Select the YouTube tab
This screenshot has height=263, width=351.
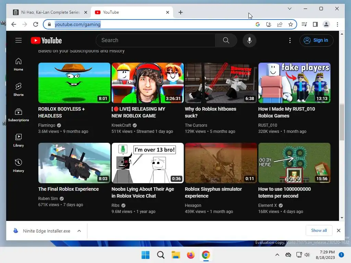(132, 12)
